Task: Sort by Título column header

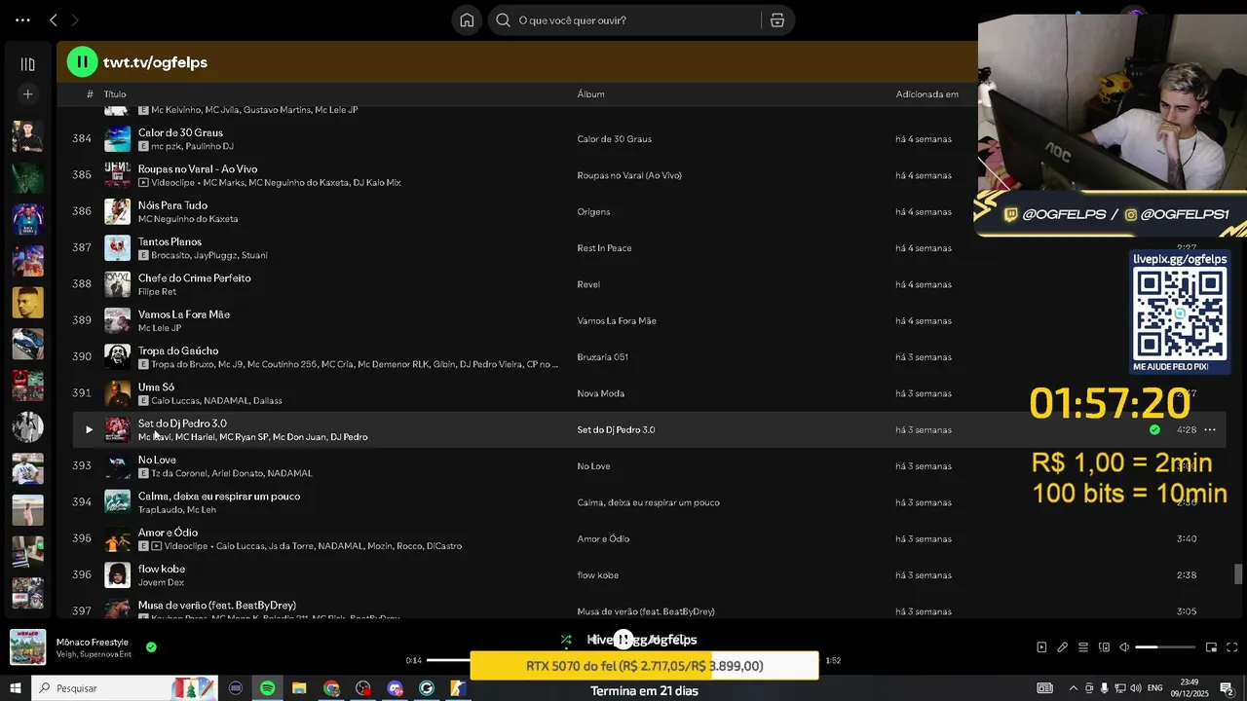Action: (115, 94)
